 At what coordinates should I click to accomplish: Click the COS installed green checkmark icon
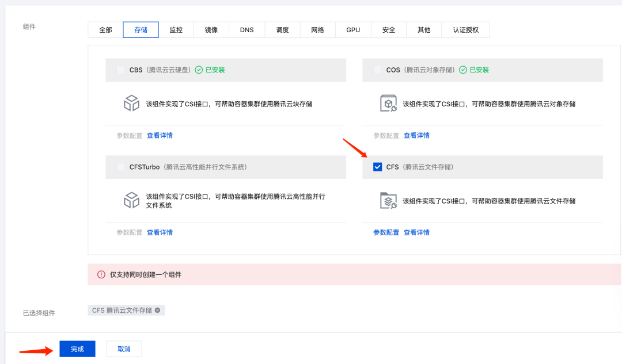[x=463, y=70]
